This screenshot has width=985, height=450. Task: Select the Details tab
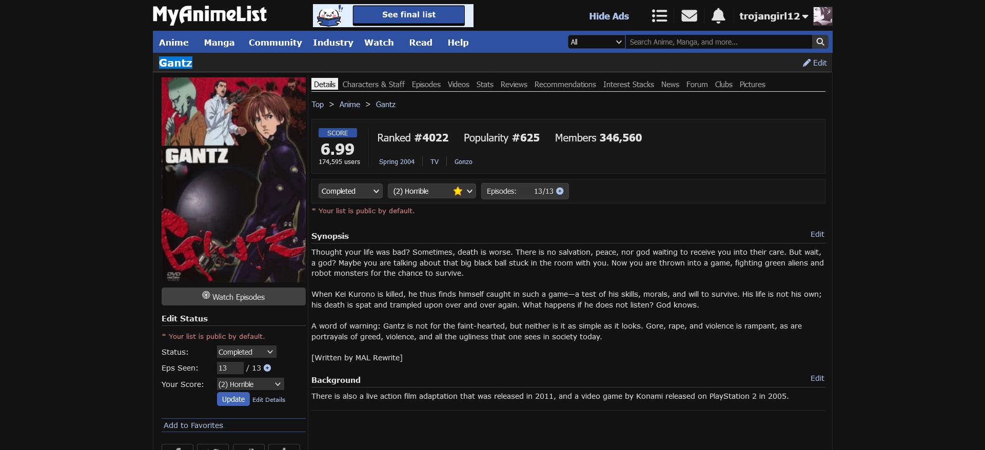[325, 84]
